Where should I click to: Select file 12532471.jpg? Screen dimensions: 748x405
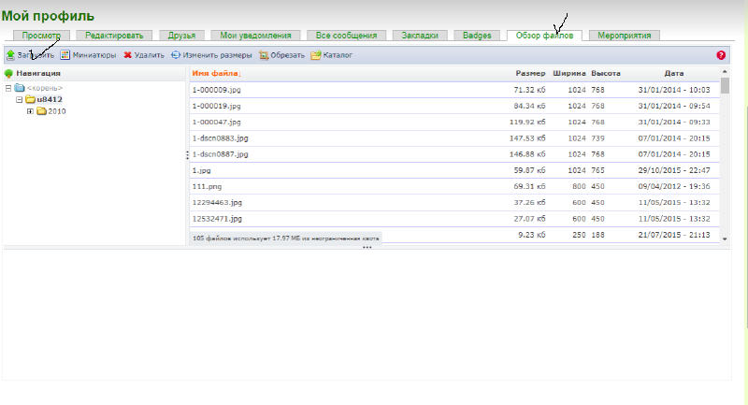[x=217, y=219]
